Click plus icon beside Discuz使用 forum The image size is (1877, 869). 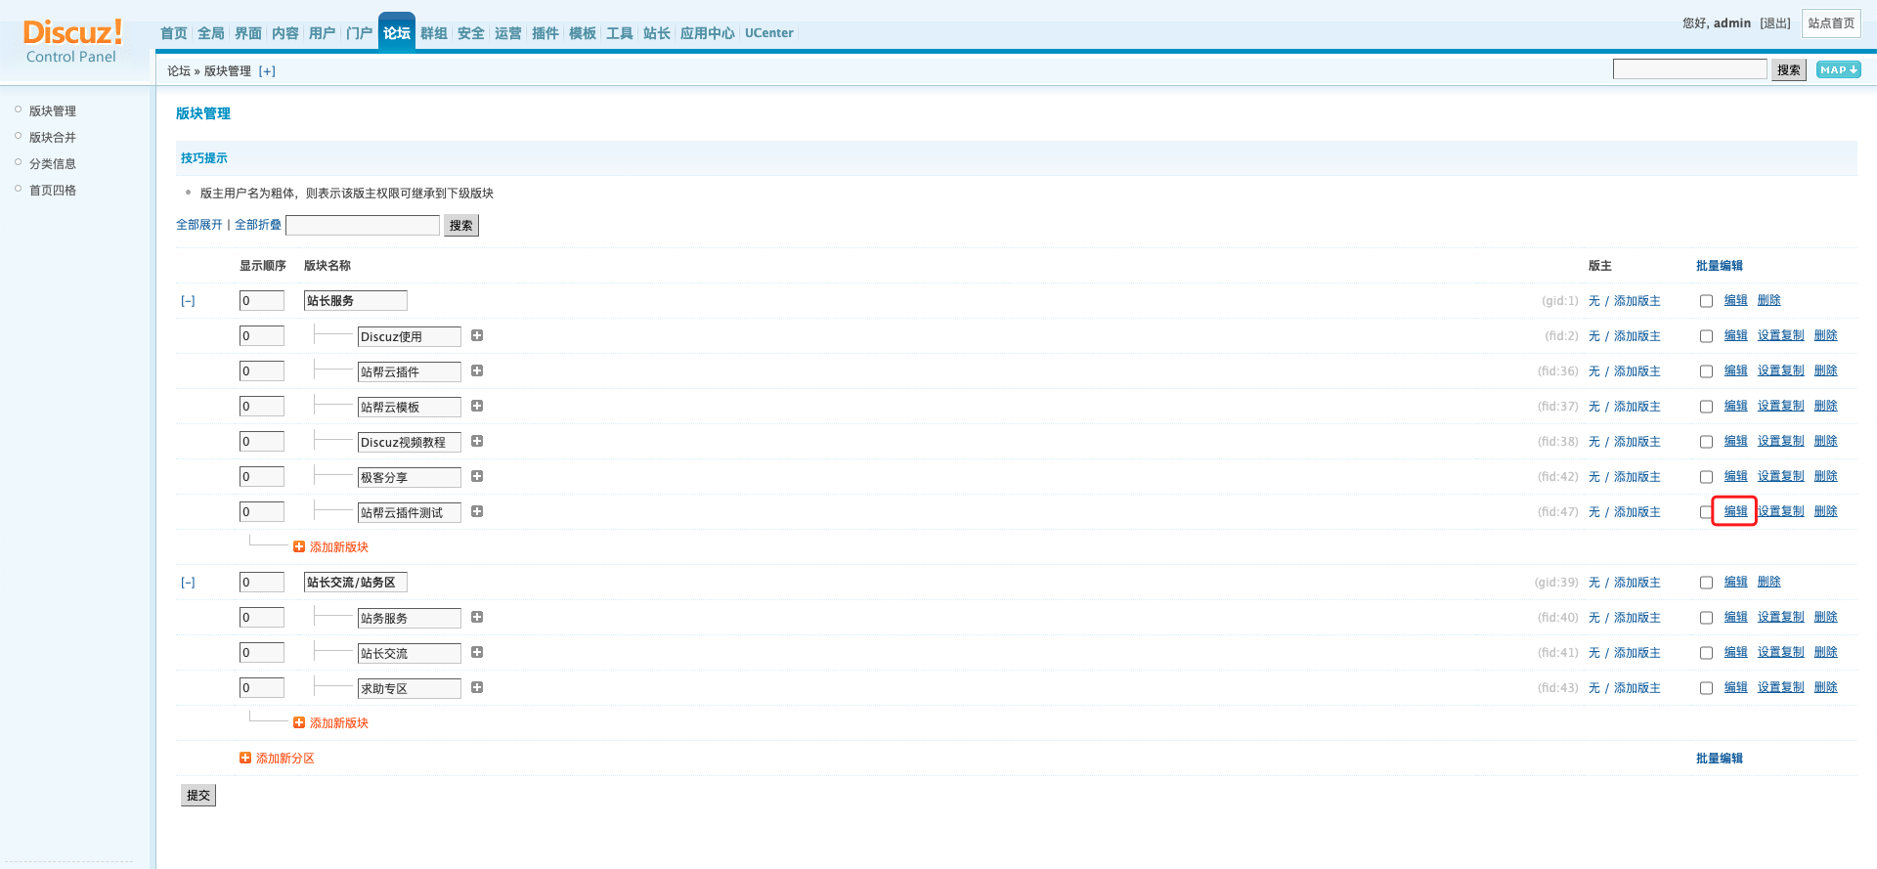click(x=477, y=335)
